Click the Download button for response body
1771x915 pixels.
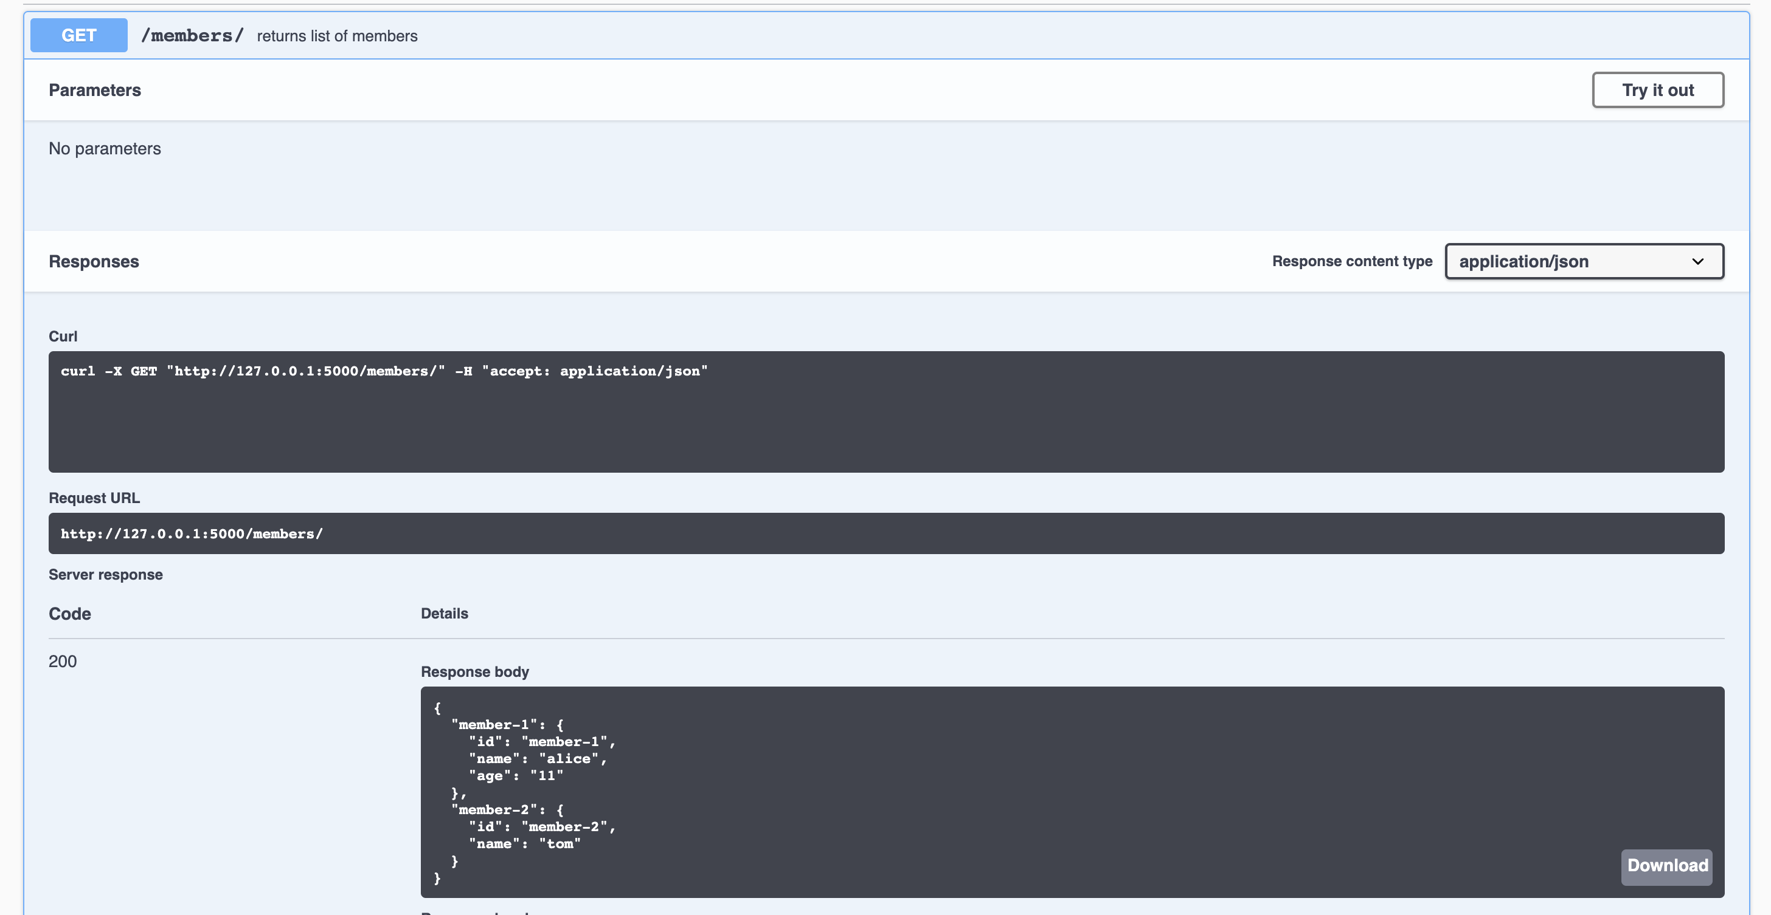[1666, 866]
